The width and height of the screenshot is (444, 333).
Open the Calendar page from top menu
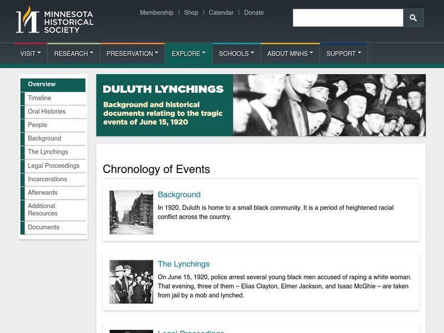tap(221, 12)
